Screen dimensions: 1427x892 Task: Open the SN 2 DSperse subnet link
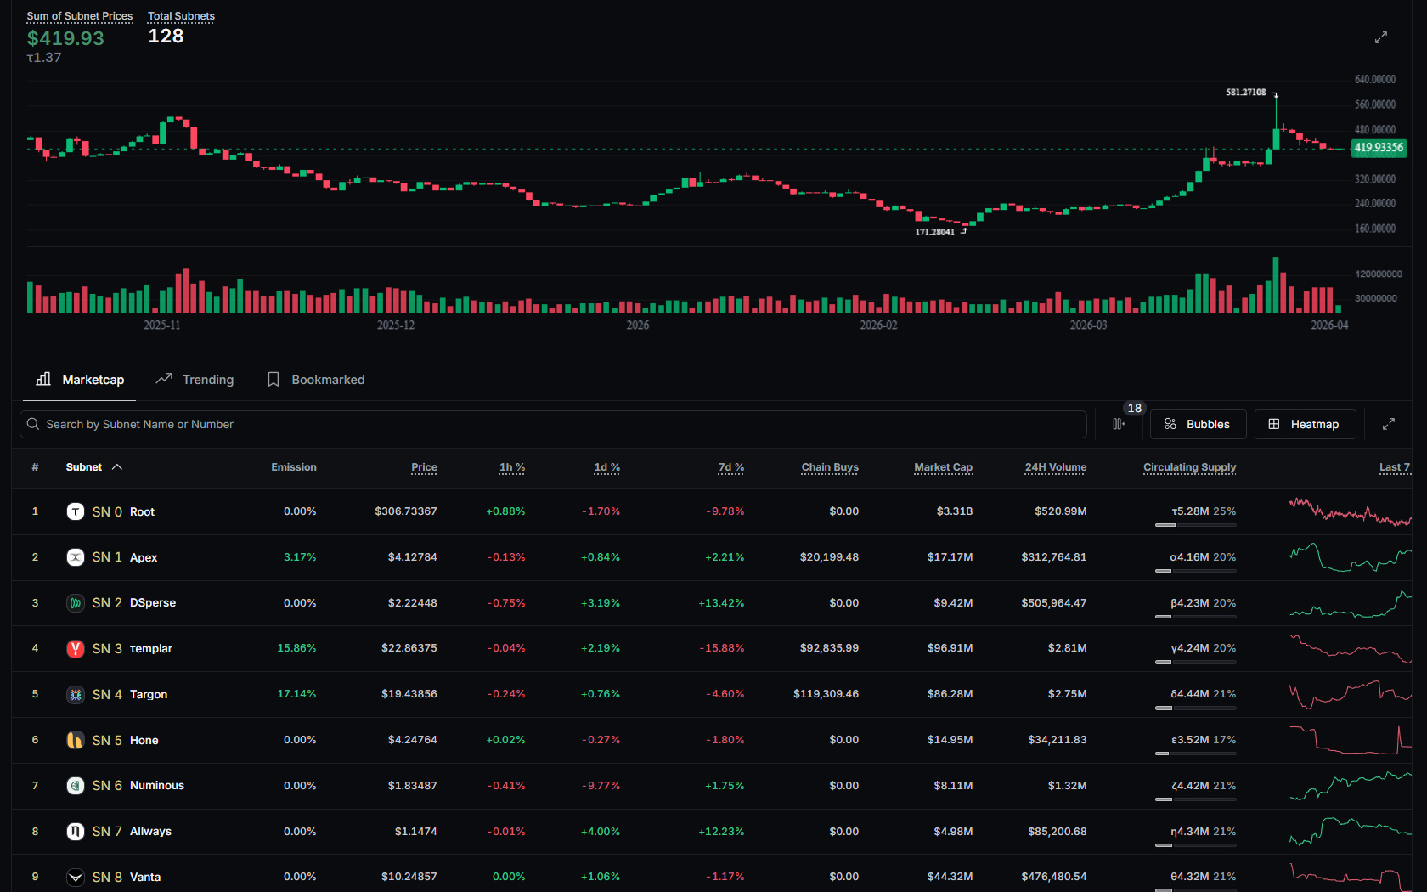click(x=133, y=603)
